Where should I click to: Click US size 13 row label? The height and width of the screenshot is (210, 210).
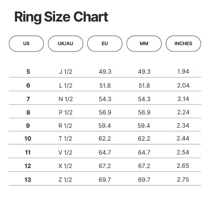28,180
